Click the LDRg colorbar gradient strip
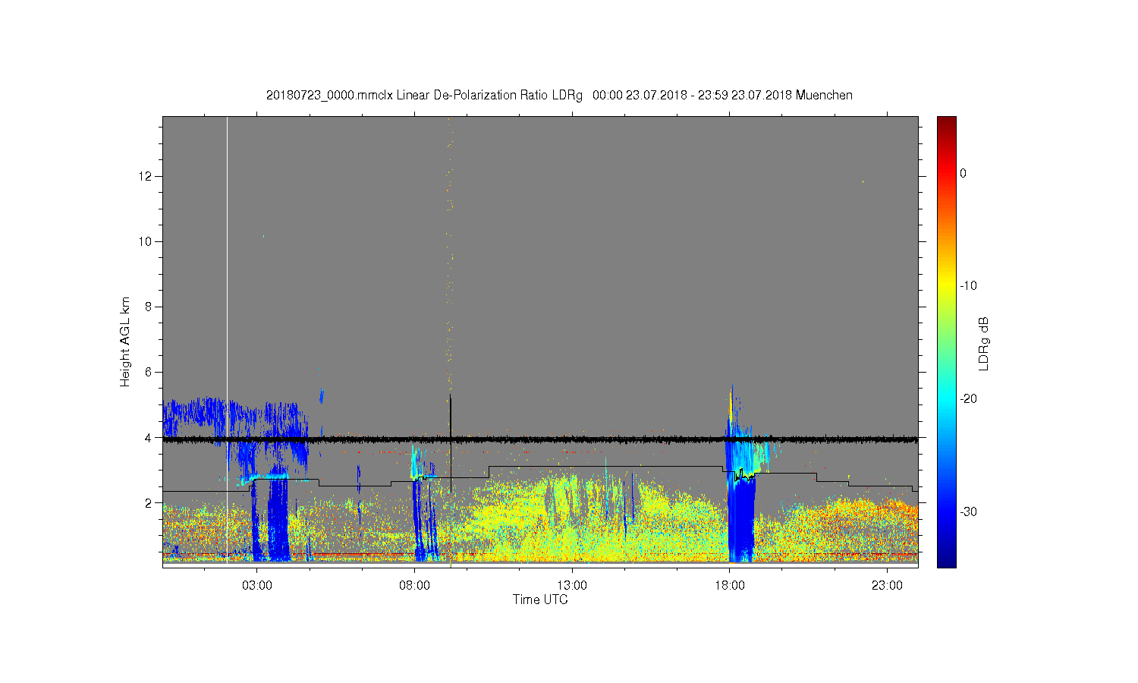1138x683 pixels. pyautogui.click(x=946, y=341)
